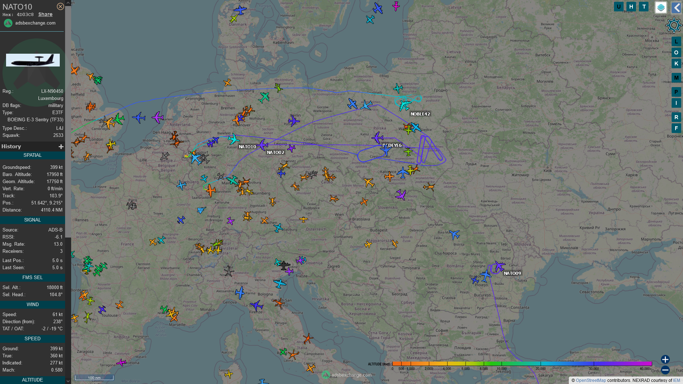Toggle the R map option button
This screenshot has height=384, width=683.
pos(676,117)
